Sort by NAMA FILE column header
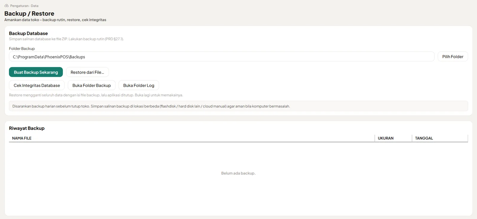This screenshot has width=477, height=219. point(192,138)
